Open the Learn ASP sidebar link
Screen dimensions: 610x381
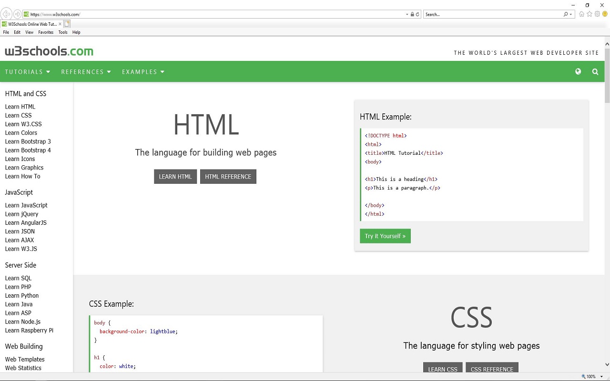point(18,313)
